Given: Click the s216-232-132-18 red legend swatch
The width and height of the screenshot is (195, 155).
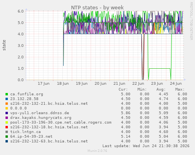Looking at the screenshot, I should [7, 127].
